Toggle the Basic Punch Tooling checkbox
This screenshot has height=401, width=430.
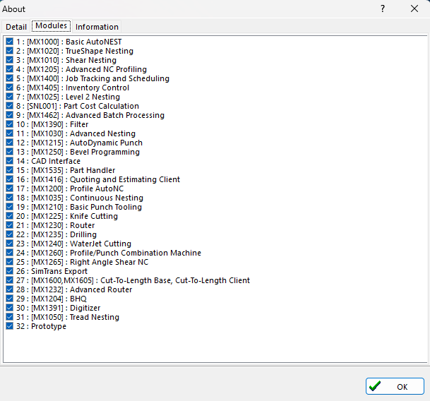(x=9, y=207)
